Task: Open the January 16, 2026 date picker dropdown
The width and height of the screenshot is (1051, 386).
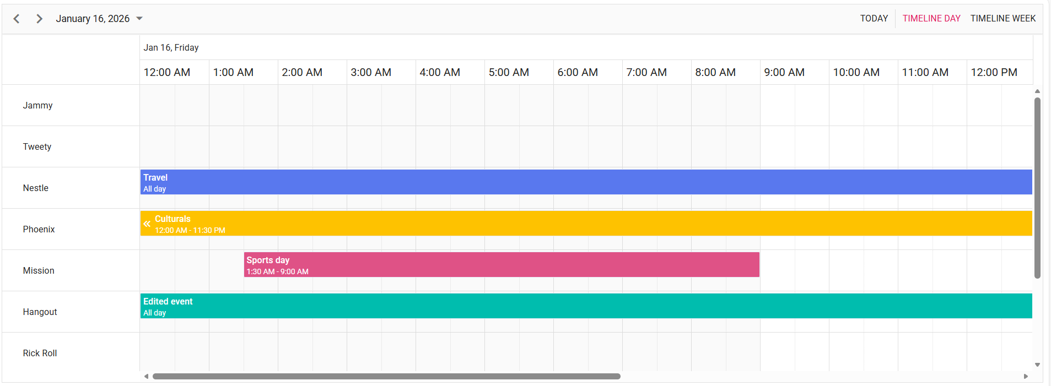Action: click(139, 18)
